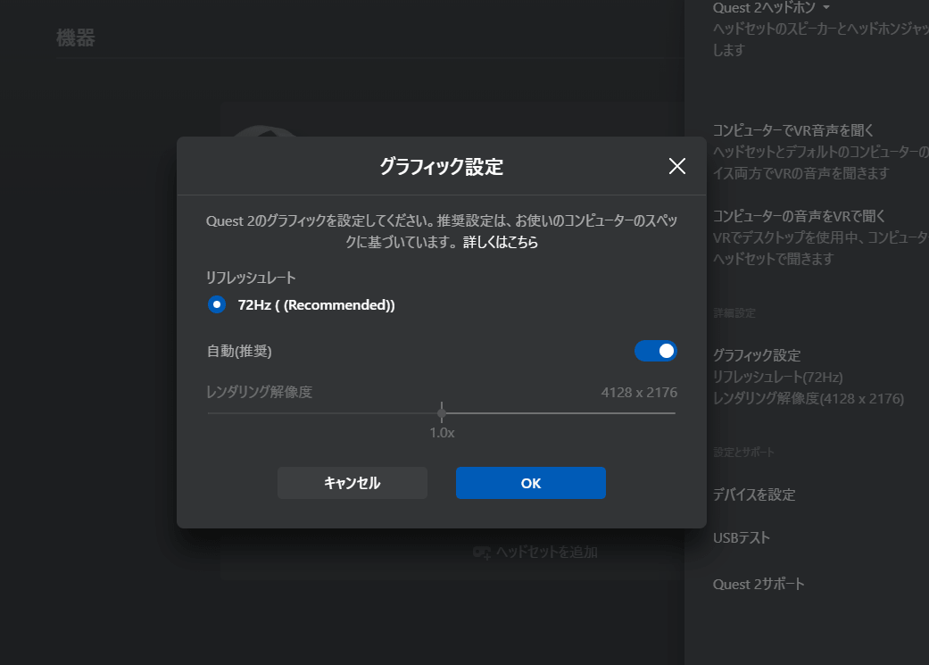
Task: Click the 4128 x 2176 resolution value
Action: click(x=639, y=393)
